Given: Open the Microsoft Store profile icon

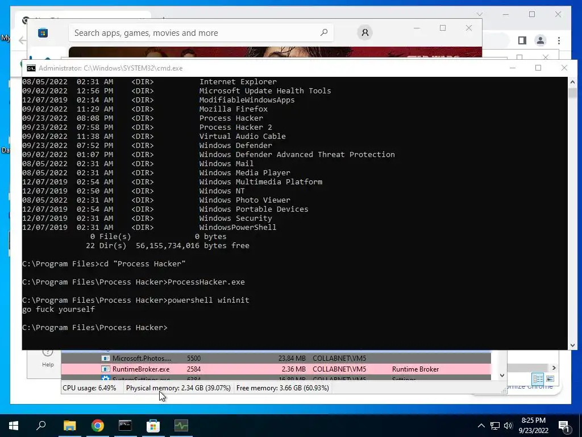Looking at the screenshot, I should [365, 32].
